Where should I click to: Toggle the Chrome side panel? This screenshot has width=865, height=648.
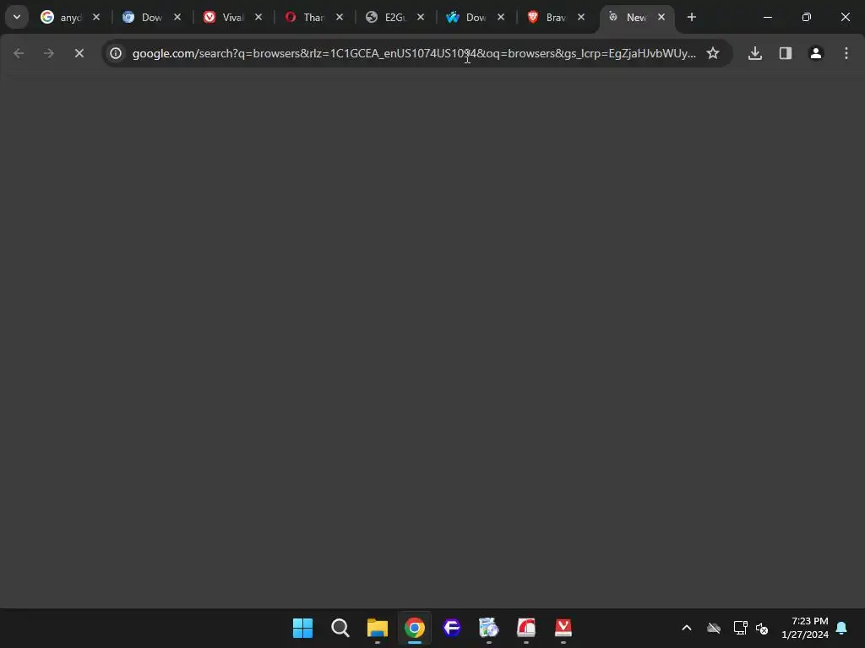[x=786, y=53]
